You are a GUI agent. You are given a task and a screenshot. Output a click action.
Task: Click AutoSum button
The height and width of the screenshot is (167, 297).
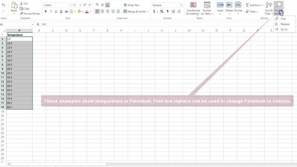pos(253,5)
